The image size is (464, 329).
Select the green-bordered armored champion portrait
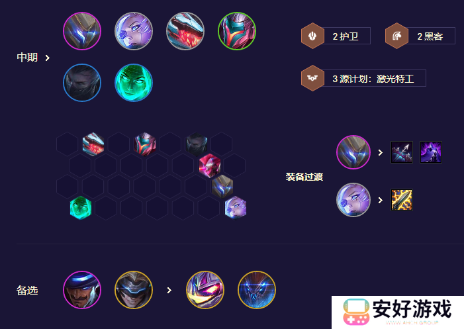coord(237,31)
